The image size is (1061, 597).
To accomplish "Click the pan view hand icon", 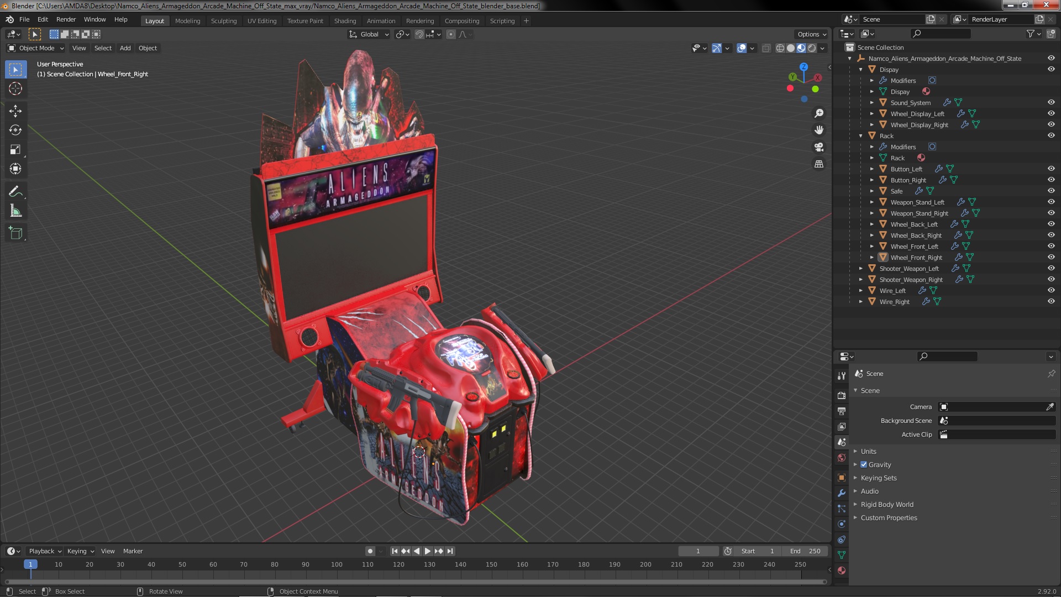I will pyautogui.click(x=819, y=130).
